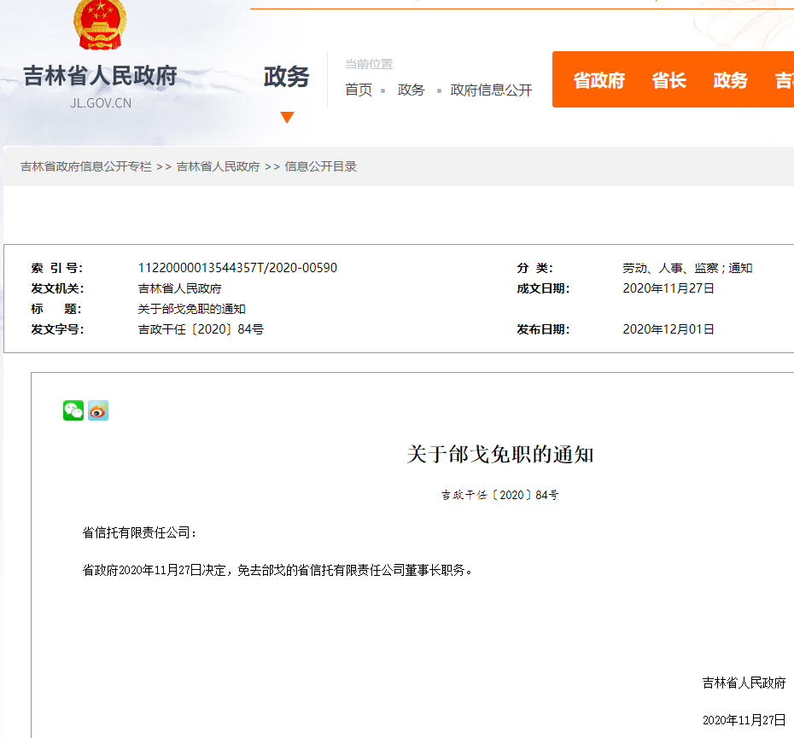Click the partially visible 吉 nav item

click(x=784, y=81)
